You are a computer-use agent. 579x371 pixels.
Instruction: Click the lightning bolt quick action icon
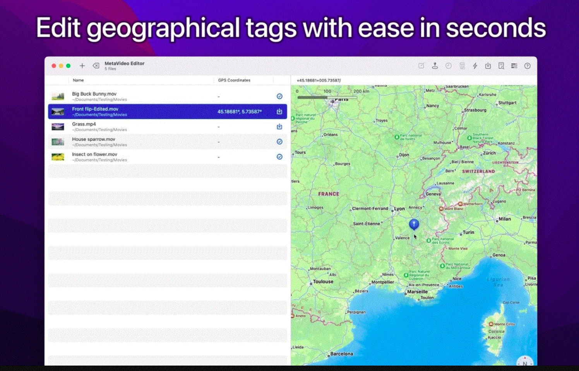point(475,66)
